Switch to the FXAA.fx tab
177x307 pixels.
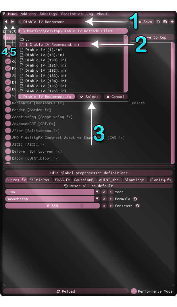(62, 180)
